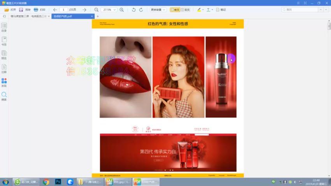Click the page number input field
Viewport: 331px width, 186px height.
[x=63, y=9]
